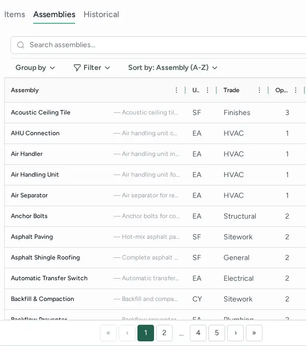
Task: Open the Op... column options menu
Action: (296, 90)
